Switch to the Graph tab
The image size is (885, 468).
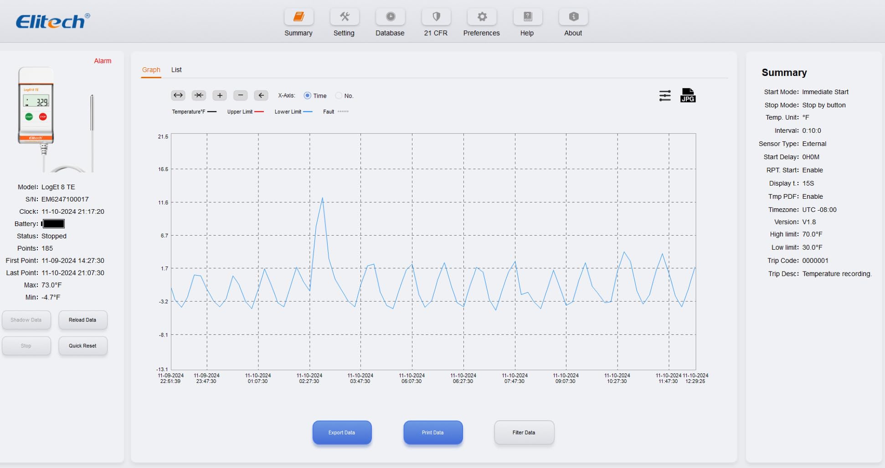click(151, 70)
